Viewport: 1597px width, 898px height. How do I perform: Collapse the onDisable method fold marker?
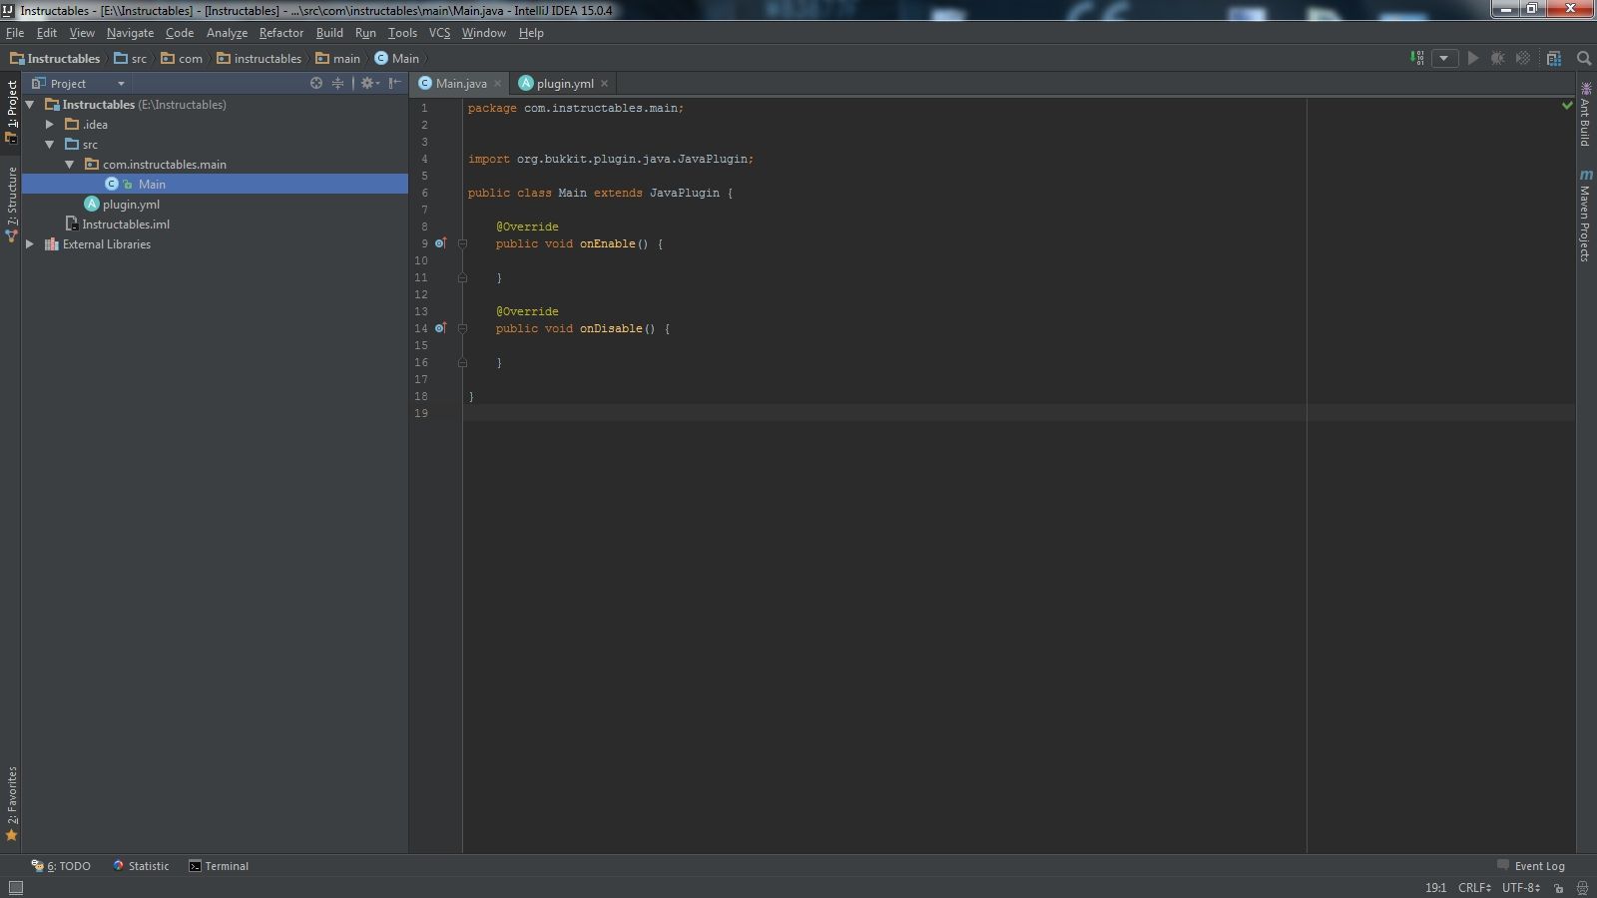(x=462, y=328)
